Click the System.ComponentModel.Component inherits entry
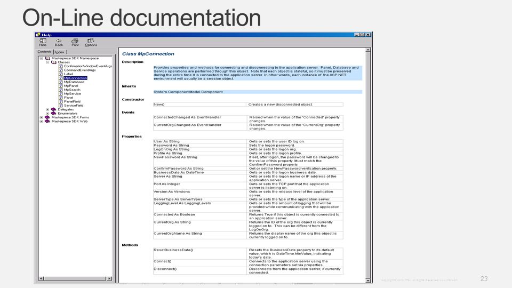This screenshot has height=288, width=512. pos(188,92)
